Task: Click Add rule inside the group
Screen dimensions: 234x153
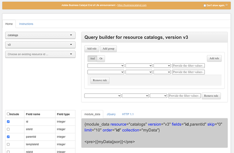Action: 214,58
